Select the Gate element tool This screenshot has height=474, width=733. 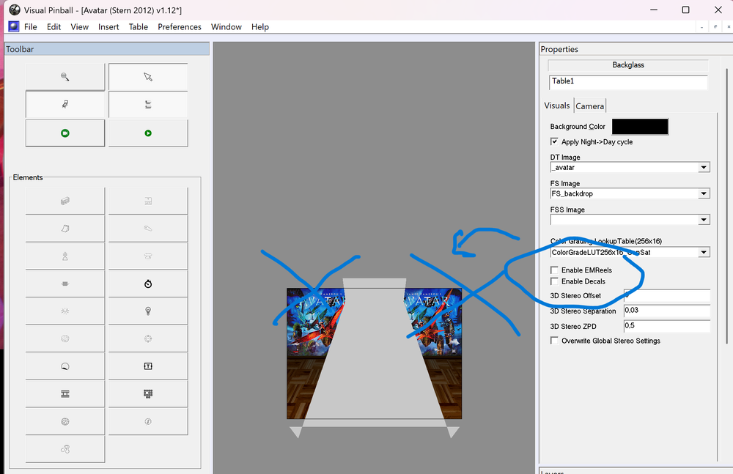coord(148,201)
